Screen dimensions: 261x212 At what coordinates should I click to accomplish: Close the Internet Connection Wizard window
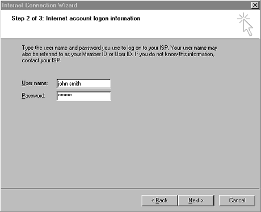[x=255, y=5]
